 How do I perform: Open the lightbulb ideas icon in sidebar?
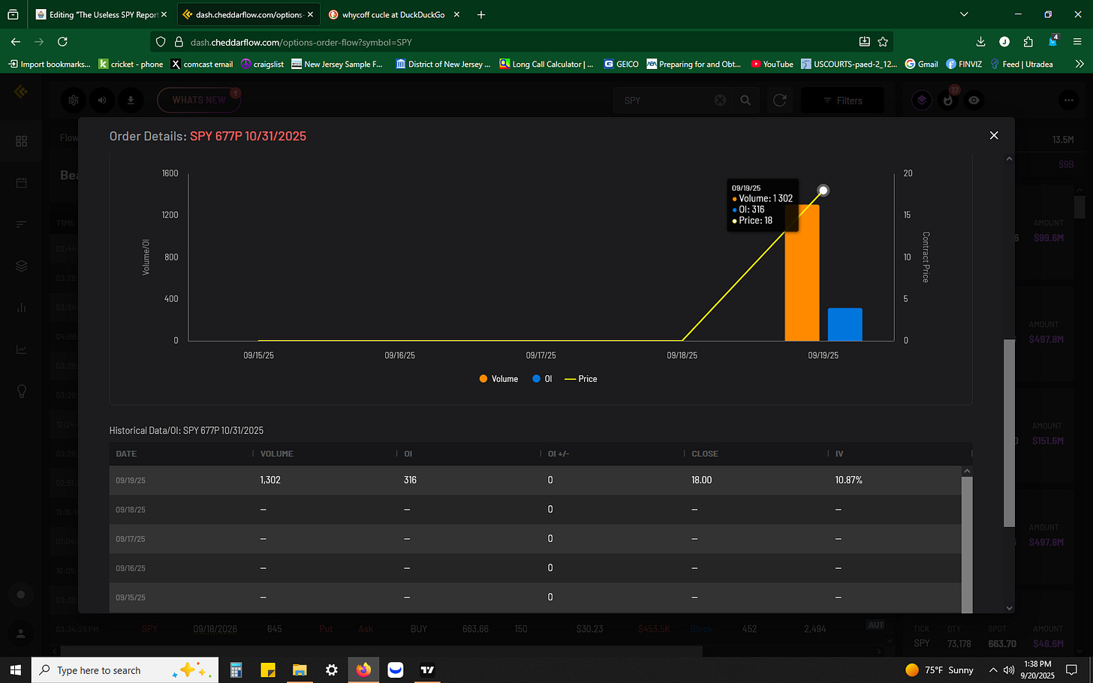[x=21, y=391]
